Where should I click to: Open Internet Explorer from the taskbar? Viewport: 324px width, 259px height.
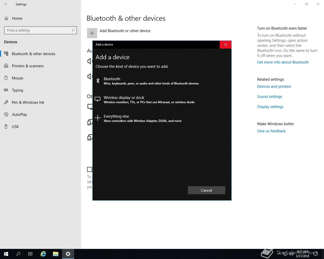43,254
